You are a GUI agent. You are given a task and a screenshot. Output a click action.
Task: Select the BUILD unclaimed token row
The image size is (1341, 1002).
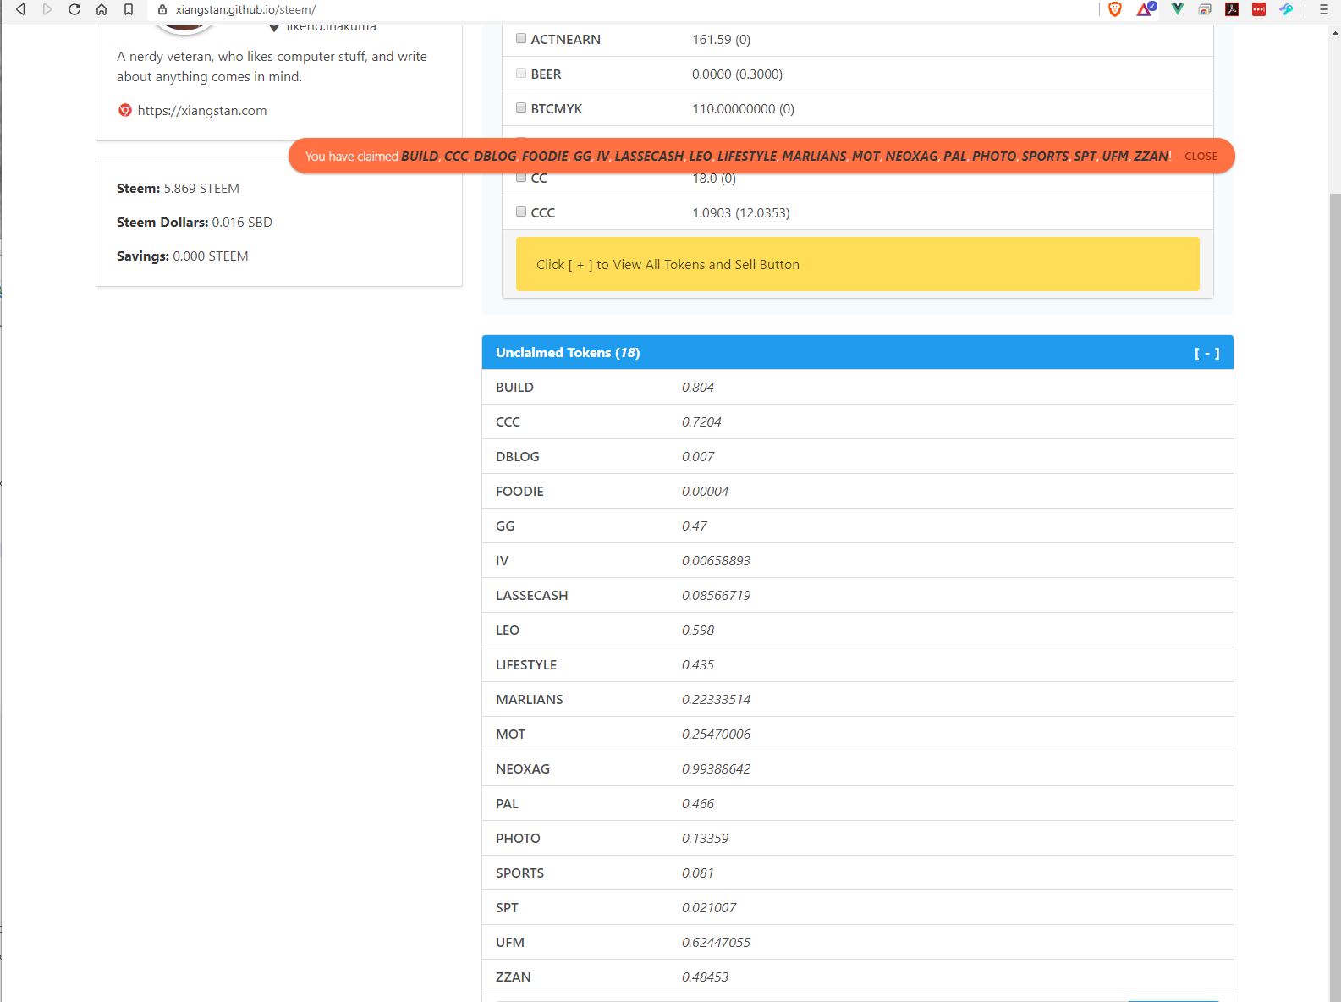857,387
